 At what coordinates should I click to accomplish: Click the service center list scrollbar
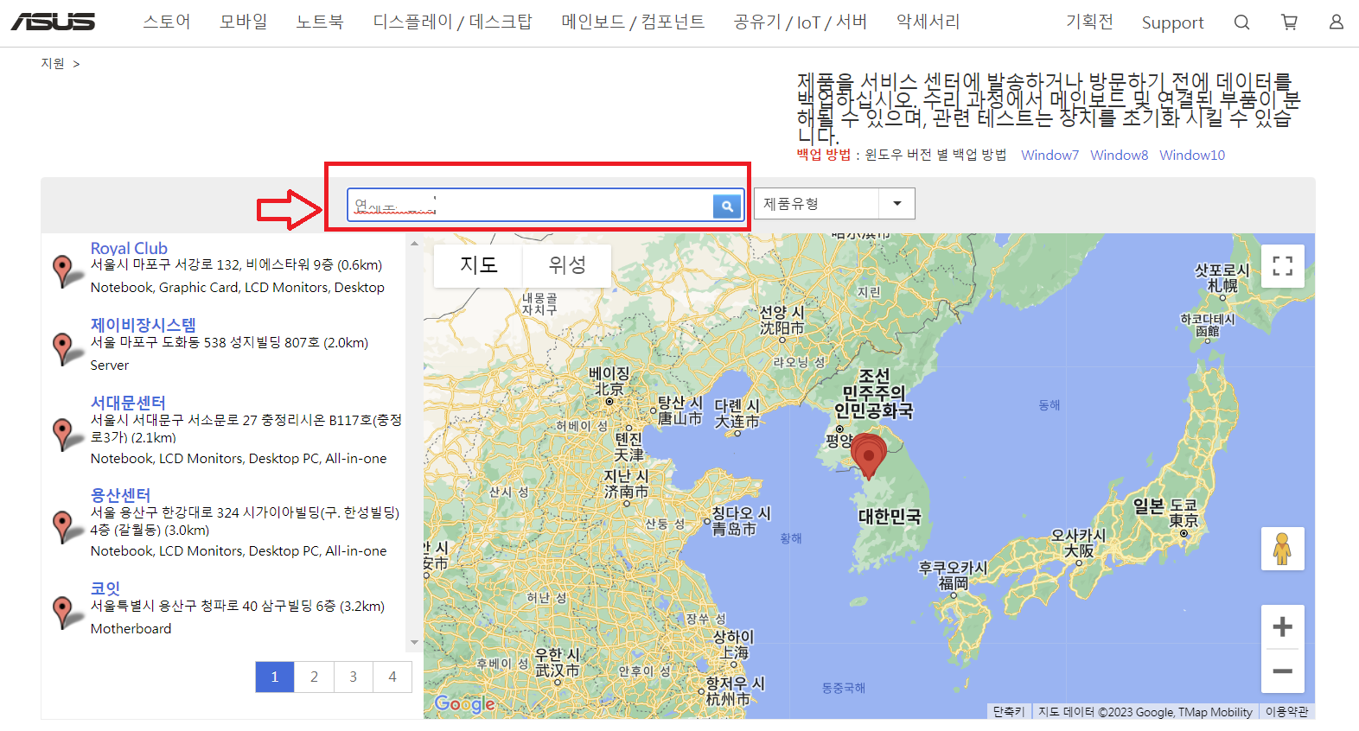[414, 442]
